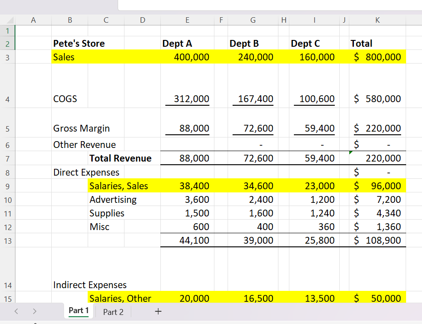Click the column G header
The image size is (422, 324).
(253, 20)
